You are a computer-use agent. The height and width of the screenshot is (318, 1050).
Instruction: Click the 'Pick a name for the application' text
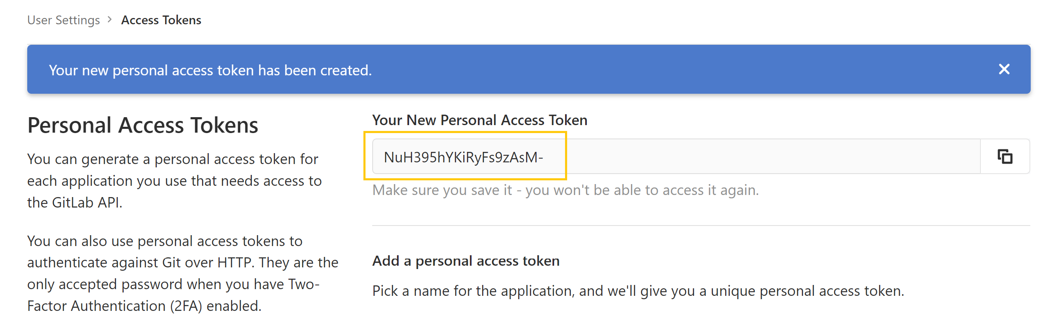[x=638, y=291]
